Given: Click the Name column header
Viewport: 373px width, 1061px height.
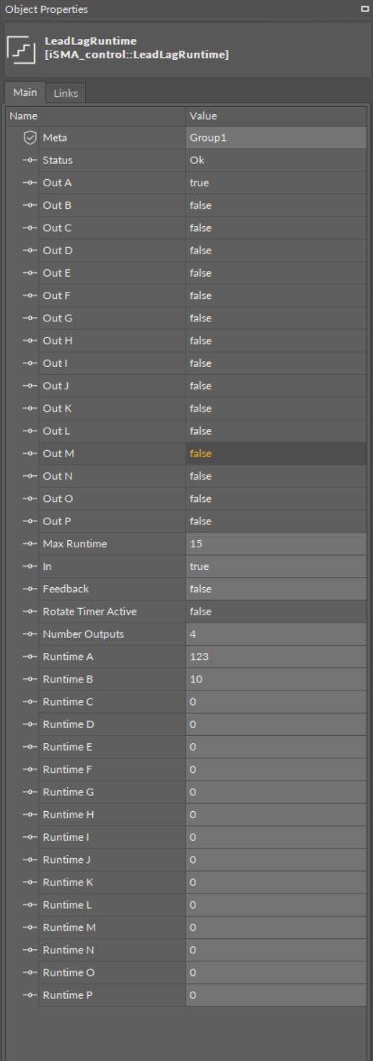Looking at the screenshot, I should [x=95, y=116].
